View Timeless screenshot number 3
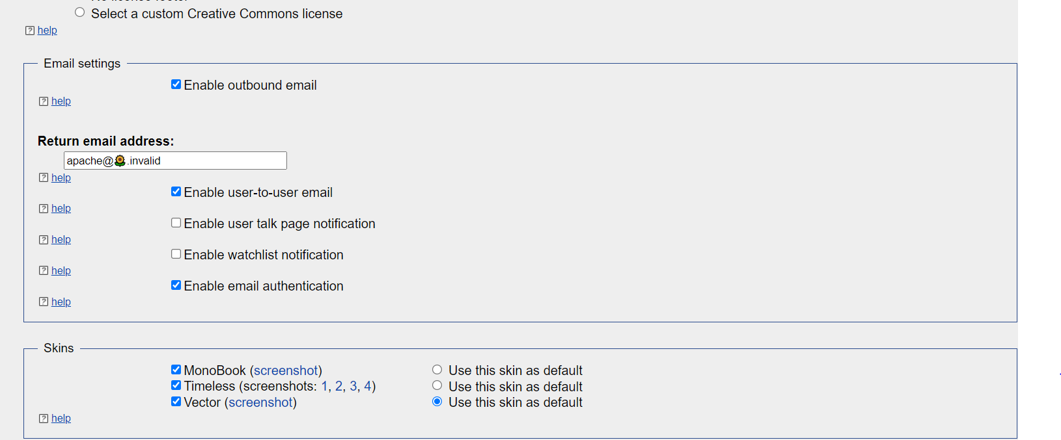 click(353, 385)
